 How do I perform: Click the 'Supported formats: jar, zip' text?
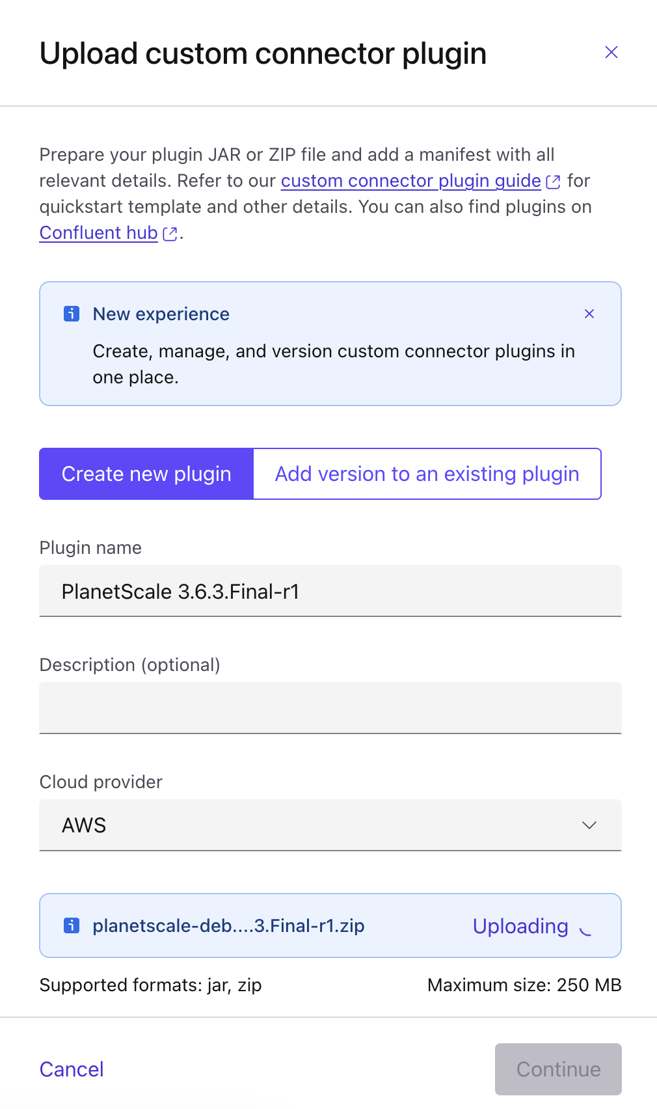[x=150, y=985]
